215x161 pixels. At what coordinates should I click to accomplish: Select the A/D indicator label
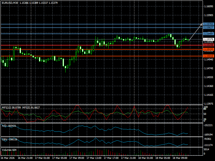point(9,126)
